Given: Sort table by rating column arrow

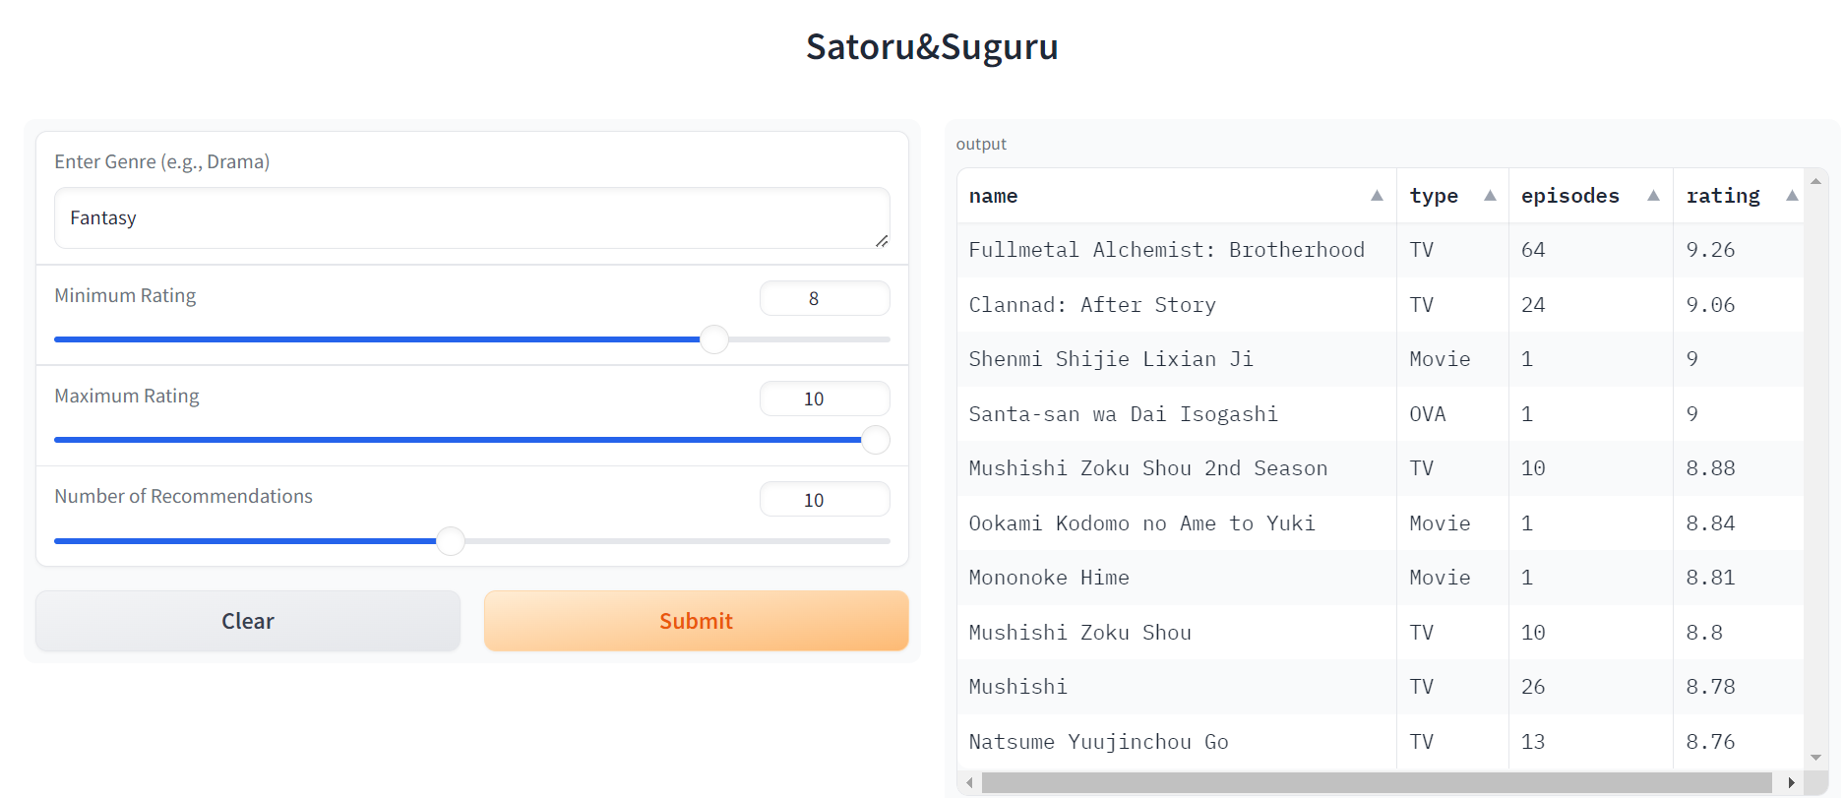Looking at the screenshot, I should click(x=1792, y=196).
